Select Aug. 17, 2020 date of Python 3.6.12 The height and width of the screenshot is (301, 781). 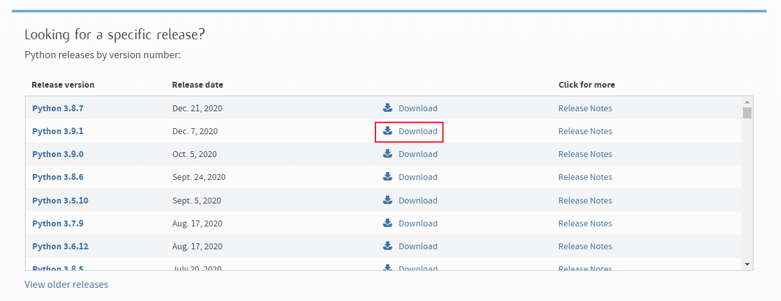coord(197,246)
